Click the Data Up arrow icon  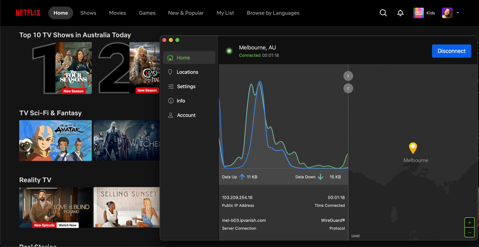[242, 177]
